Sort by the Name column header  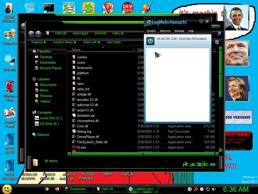pyautogui.click(x=100, y=50)
